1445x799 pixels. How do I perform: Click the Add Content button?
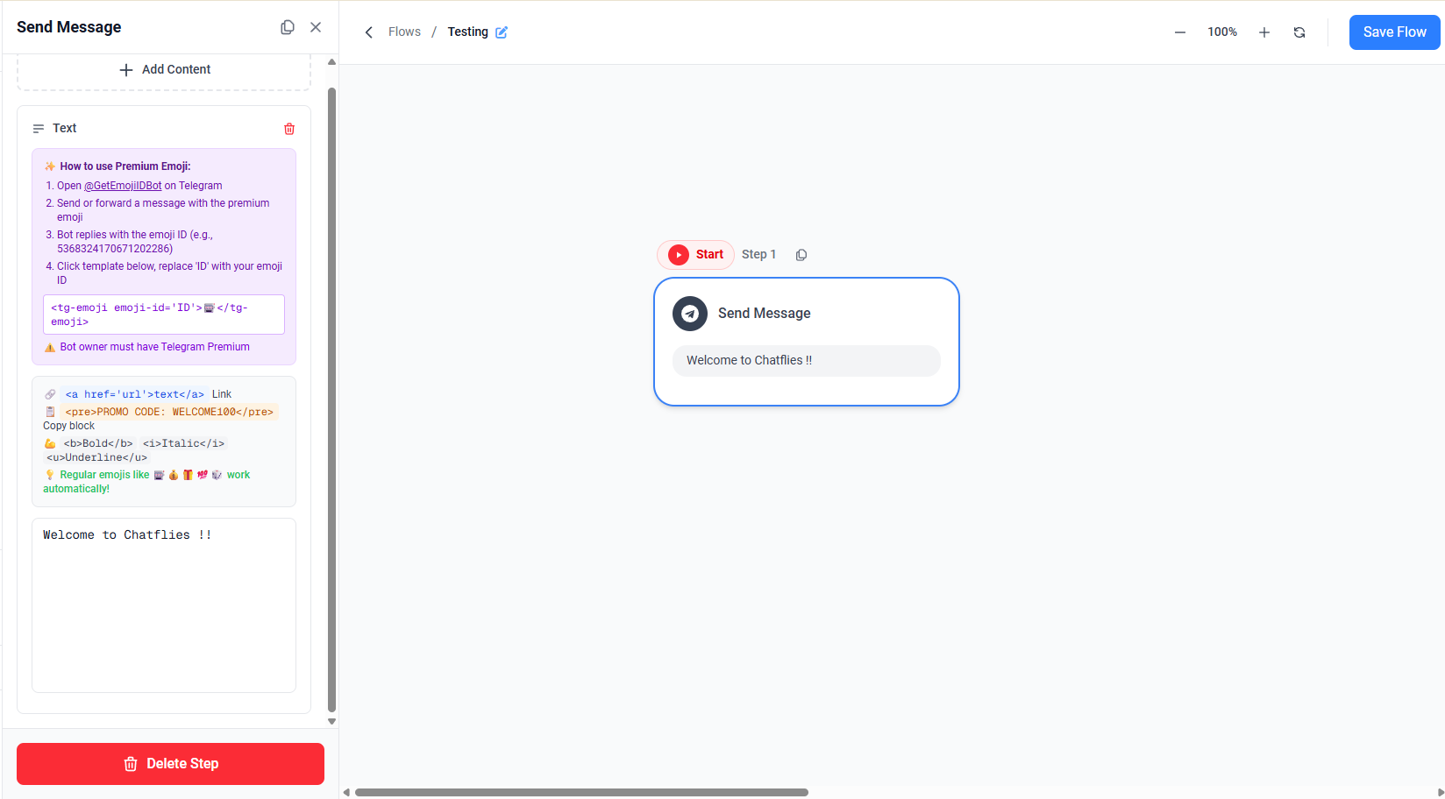[x=164, y=69]
